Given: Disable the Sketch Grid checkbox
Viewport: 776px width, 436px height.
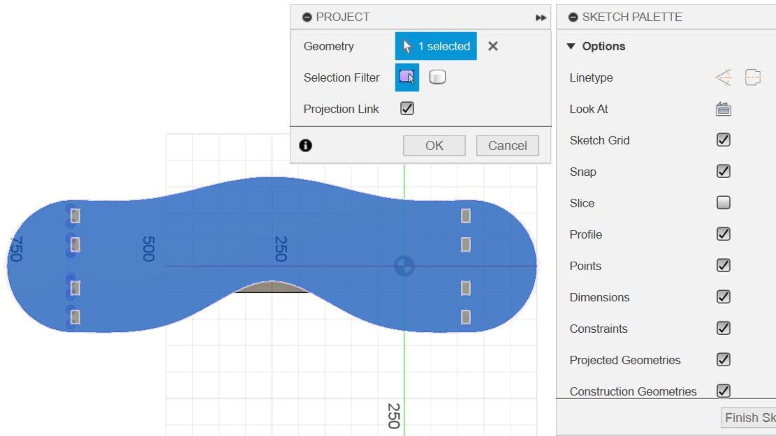Looking at the screenshot, I should [x=723, y=140].
